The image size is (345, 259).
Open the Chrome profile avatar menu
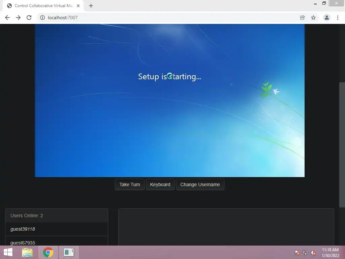327,18
